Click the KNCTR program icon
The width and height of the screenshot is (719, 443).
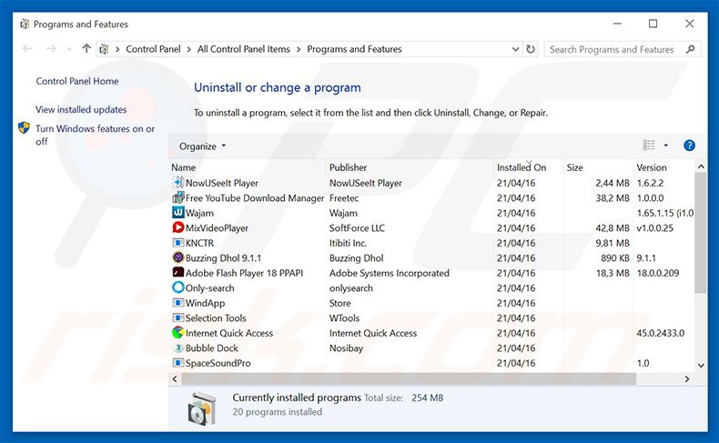[177, 242]
